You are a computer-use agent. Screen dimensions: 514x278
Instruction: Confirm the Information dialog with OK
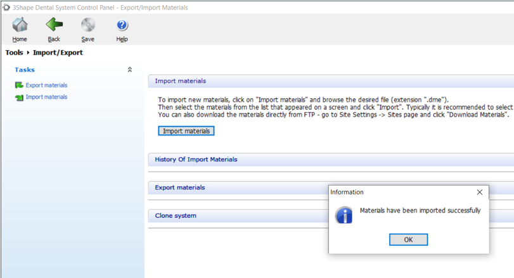(x=408, y=239)
